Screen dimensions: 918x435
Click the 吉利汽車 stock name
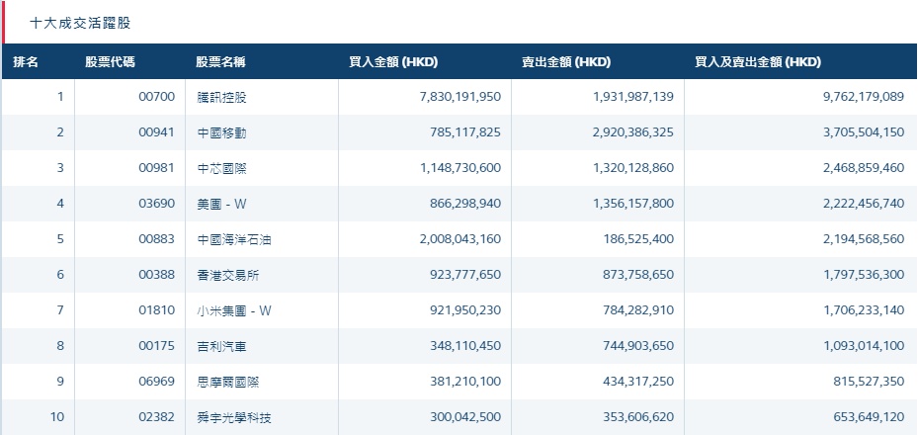coord(221,346)
